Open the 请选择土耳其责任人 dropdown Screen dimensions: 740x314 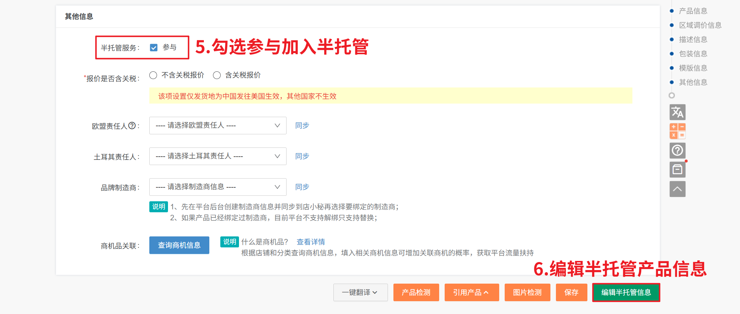pos(217,156)
